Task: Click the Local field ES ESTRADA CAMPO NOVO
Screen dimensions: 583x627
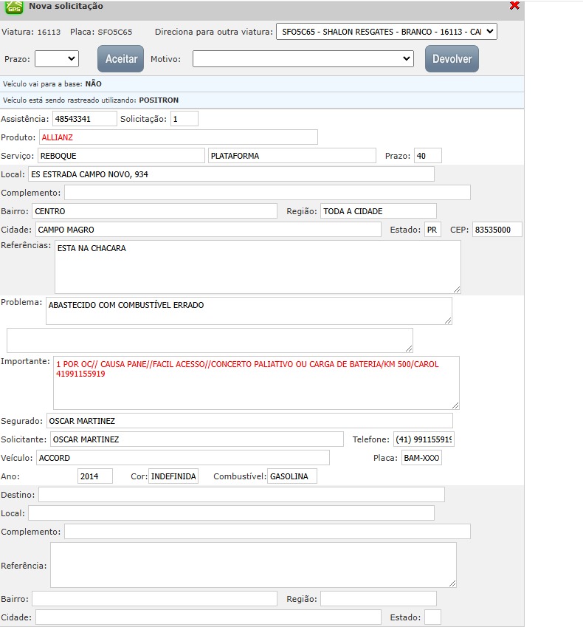Action: point(232,174)
